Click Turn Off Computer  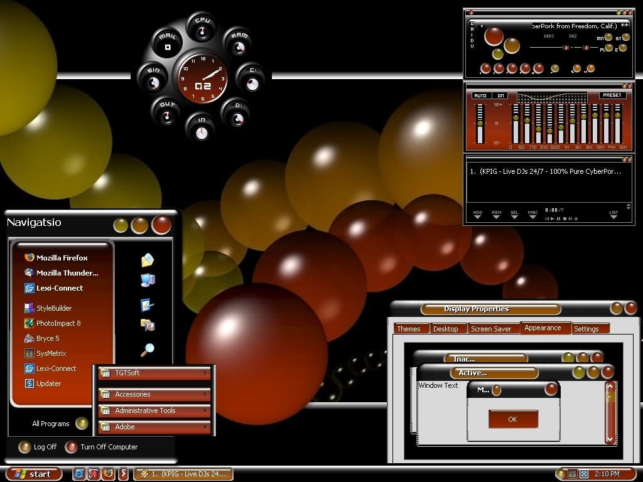[102, 447]
